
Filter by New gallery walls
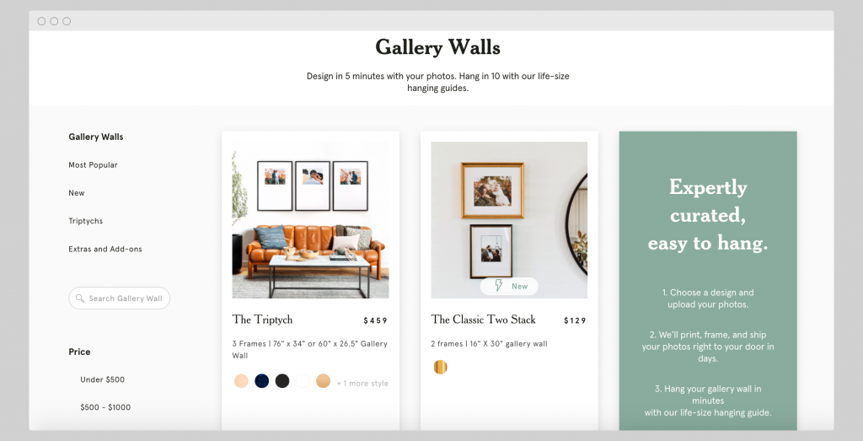pos(77,193)
